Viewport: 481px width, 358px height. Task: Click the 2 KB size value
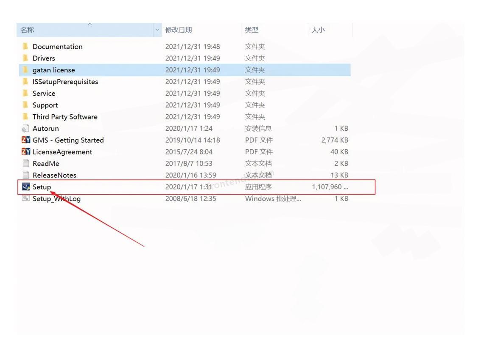341,163
